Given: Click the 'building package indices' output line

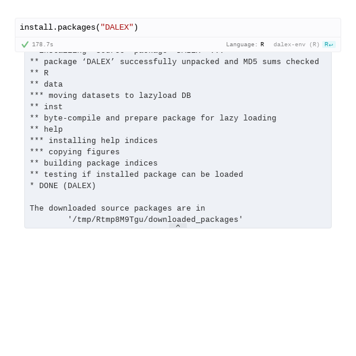Looking at the screenshot, I should click(x=94, y=163).
